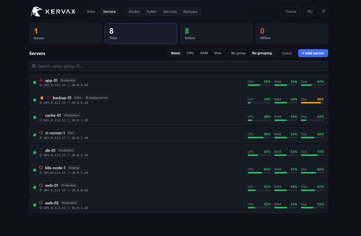Click the Debian icon beside db-01

tap(41, 150)
